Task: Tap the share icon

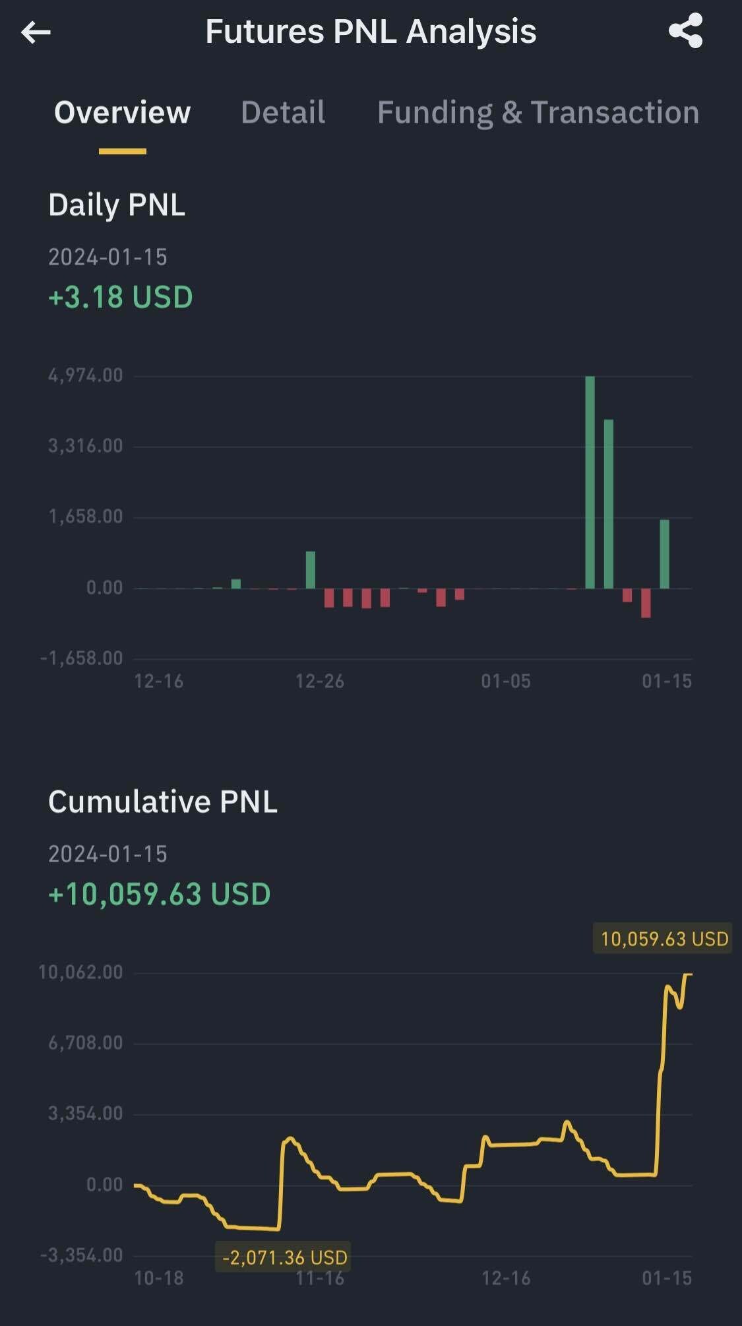Action: [x=685, y=32]
